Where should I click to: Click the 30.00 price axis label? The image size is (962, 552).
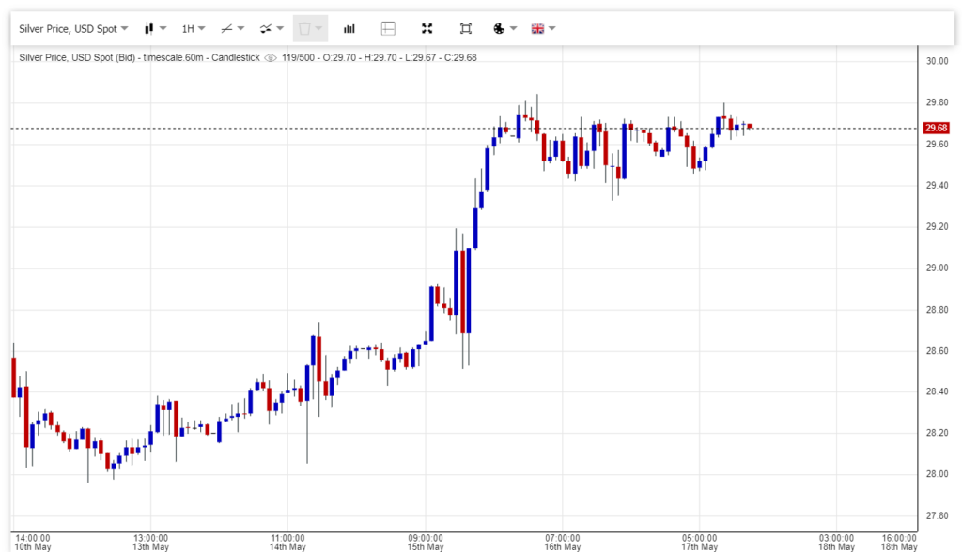(x=937, y=61)
